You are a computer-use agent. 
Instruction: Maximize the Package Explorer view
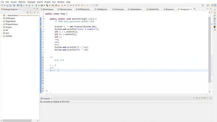(x=37, y=9)
